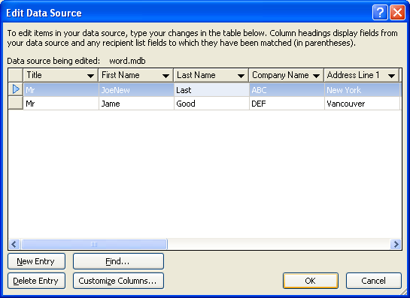Select the New York address cell

362,90
